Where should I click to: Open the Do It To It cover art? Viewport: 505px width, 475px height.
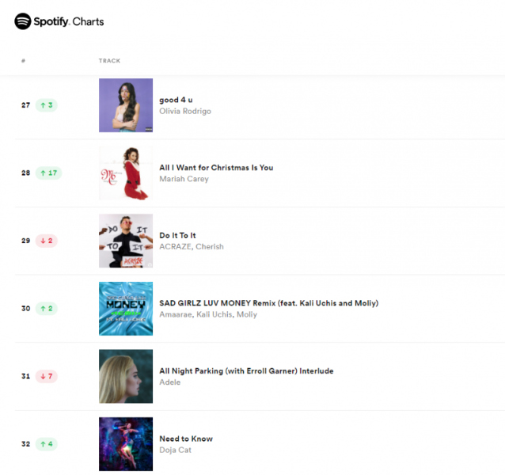(126, 241)
